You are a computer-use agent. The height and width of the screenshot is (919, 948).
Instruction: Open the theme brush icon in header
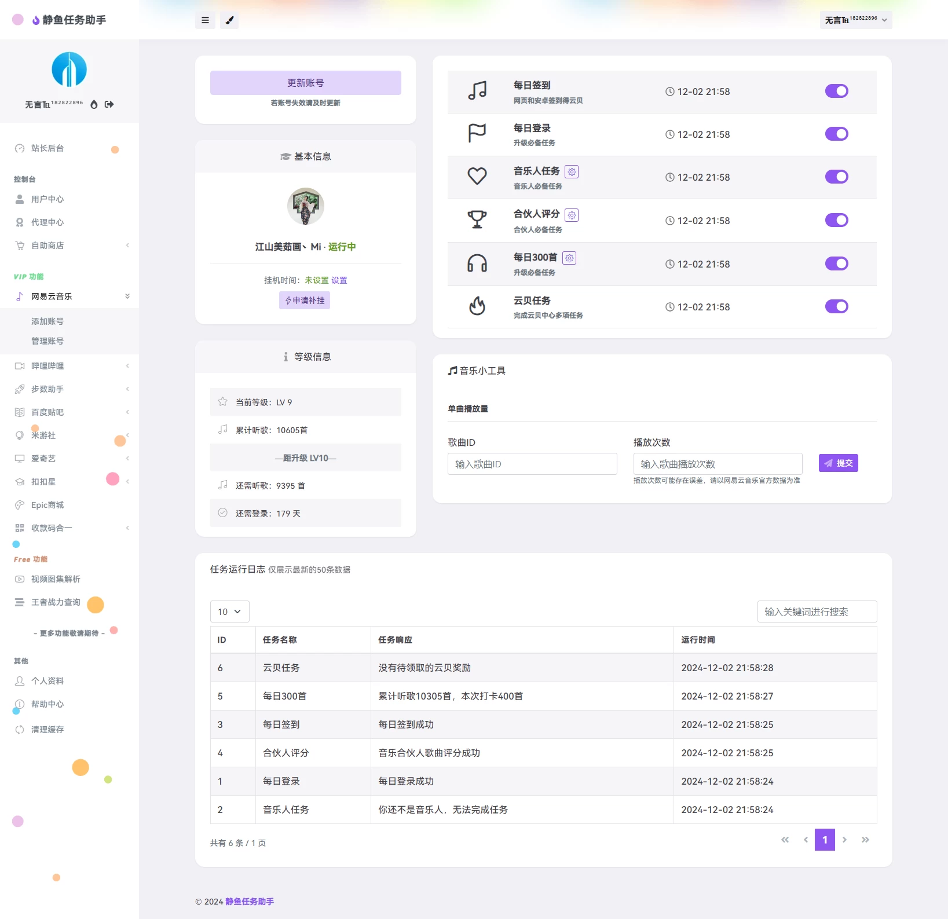(229, 20)
